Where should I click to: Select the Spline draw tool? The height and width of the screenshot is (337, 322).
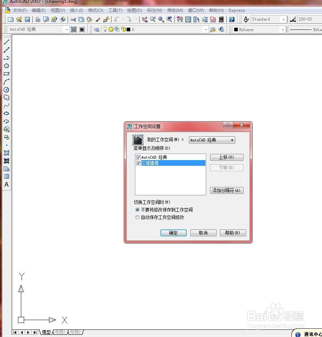[6, 105]
